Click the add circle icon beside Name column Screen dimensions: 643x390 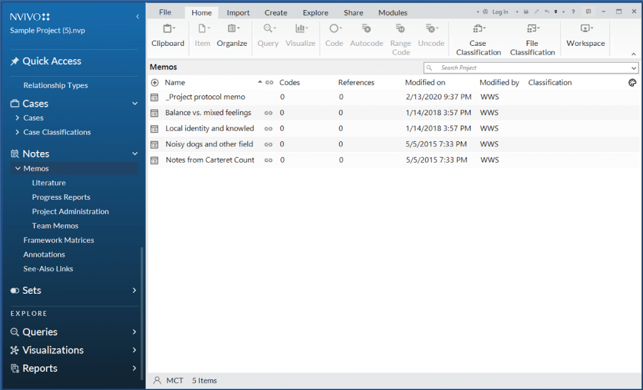[x=155, y=83]
